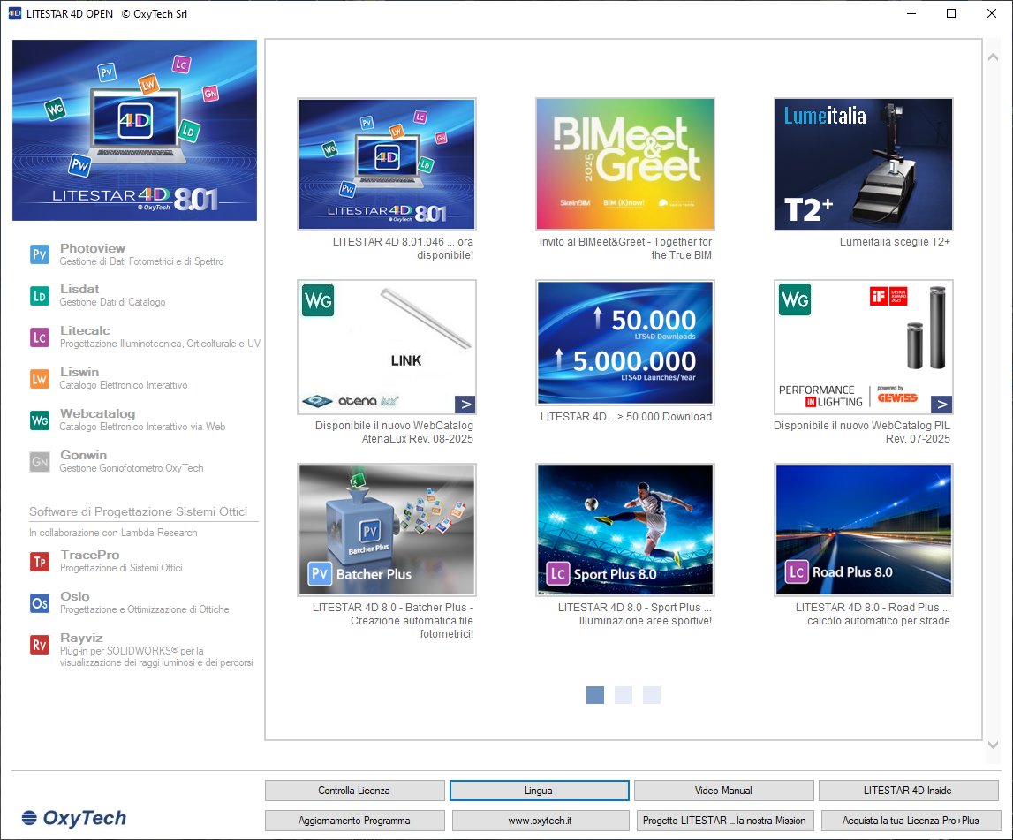The height and width of the screenshot is (840, 1013).
Task: Open PIL WebCatalog arrow button
Action: click(941, 405)
